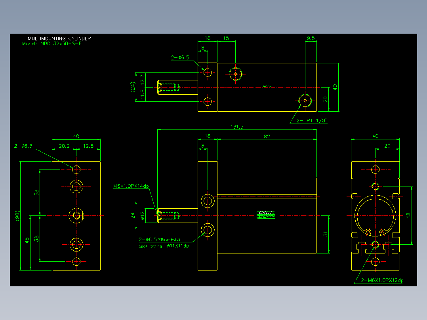Select the ø12 rod diameter dimension
Image resolution: width=427 pixels, height=320 pixels.
click(x=143, y=216)
